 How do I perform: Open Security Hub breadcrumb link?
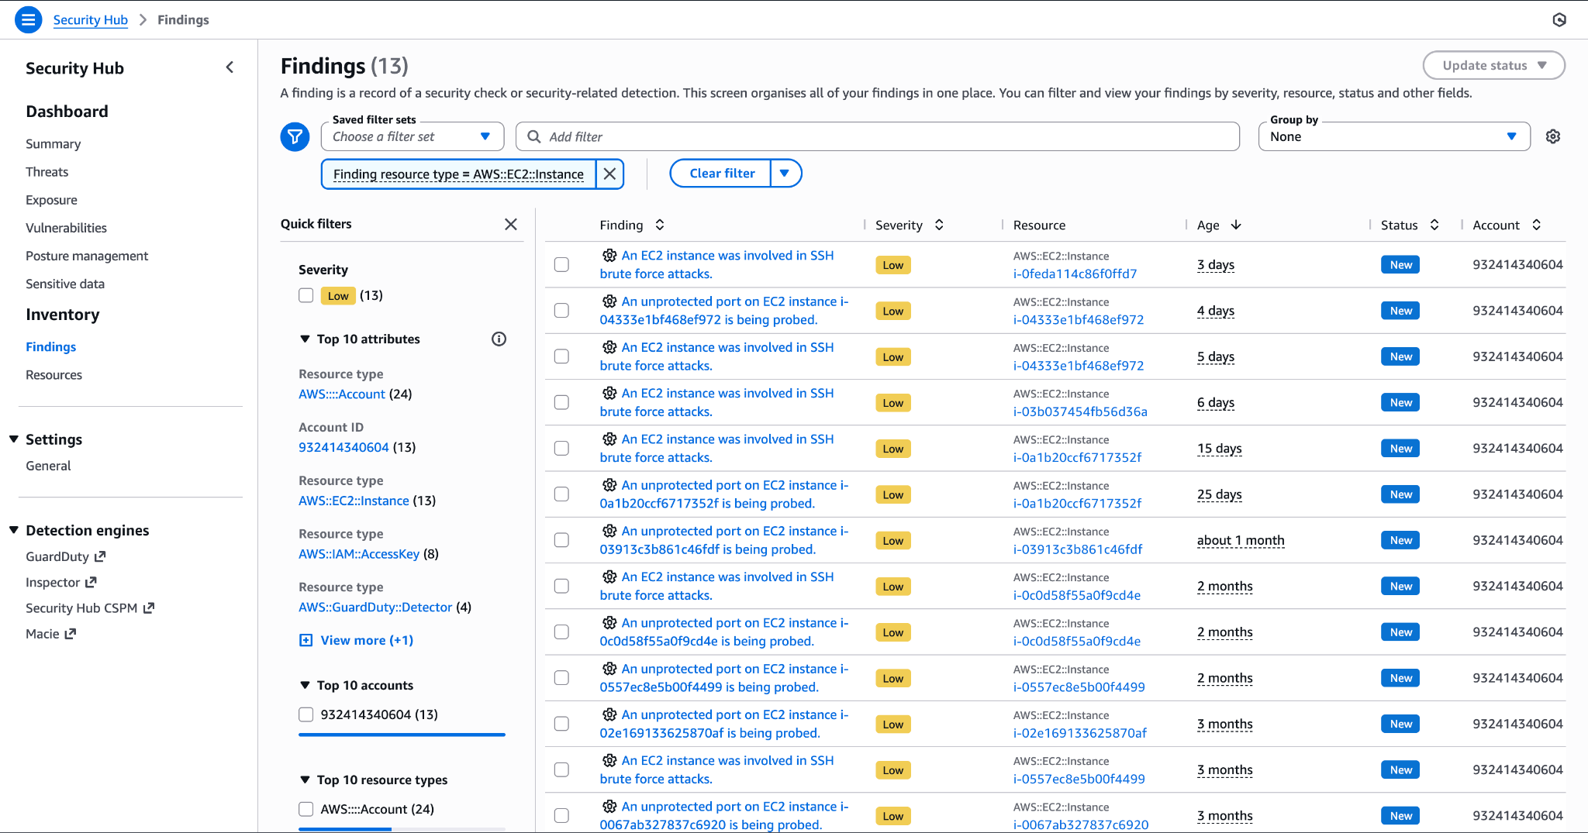click(x=91, y=19)
